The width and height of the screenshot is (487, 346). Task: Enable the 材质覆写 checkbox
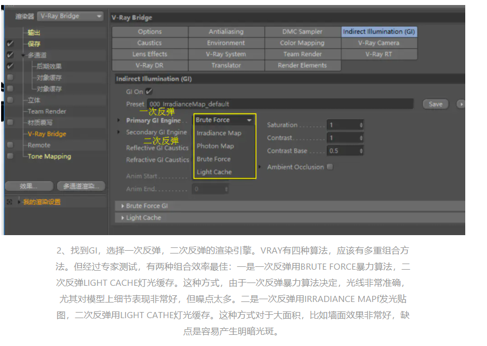pyautogui.click(x=10, y=122)
